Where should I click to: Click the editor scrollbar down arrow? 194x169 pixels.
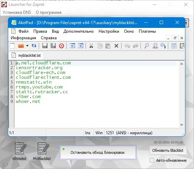tap(182, 125)
